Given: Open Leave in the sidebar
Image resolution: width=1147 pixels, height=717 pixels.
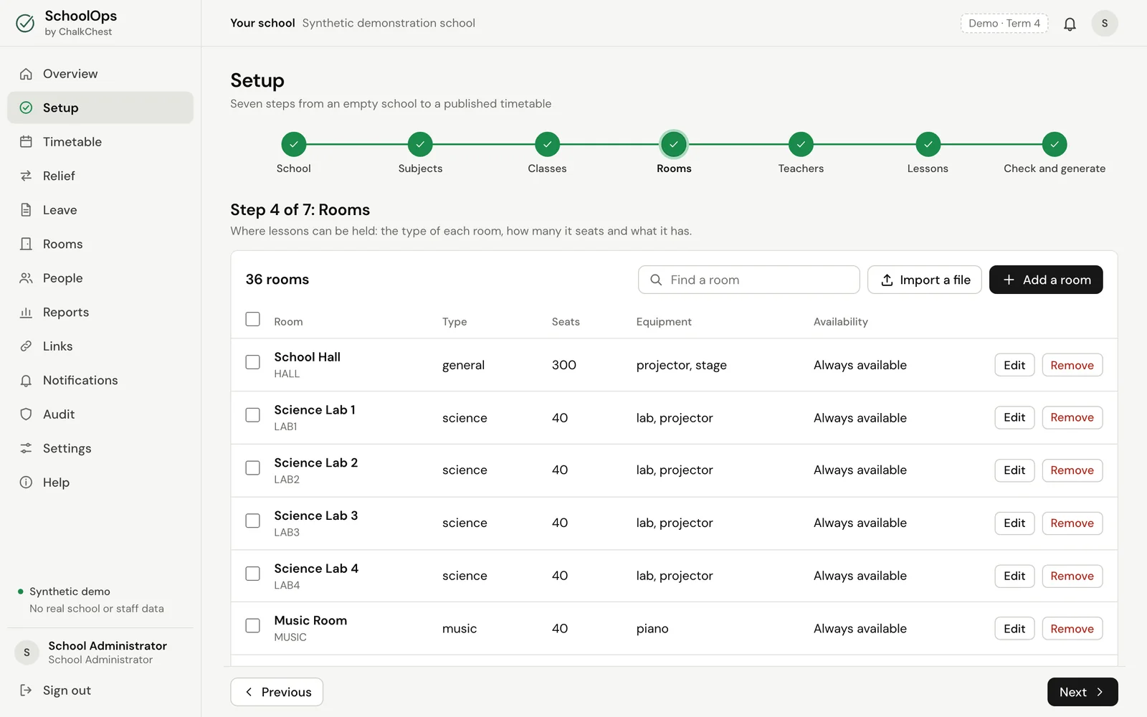Looking at the screenshot, I should point(100,210).
